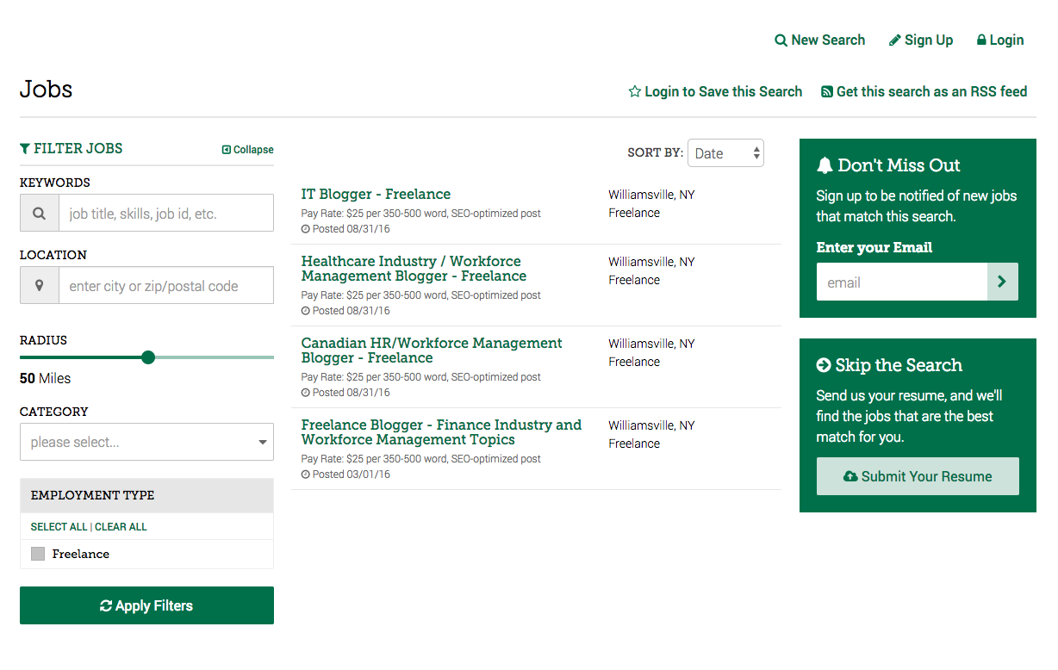
Task: Click Williamsville, NY beside IT Blogger
Action: click(651, 195)
